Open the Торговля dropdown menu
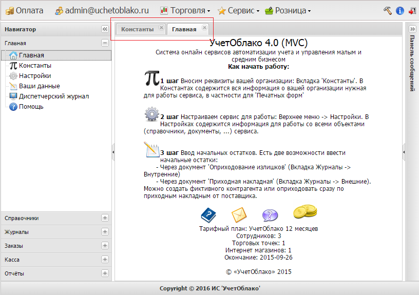The image size is (419, 295). [185, 10]
